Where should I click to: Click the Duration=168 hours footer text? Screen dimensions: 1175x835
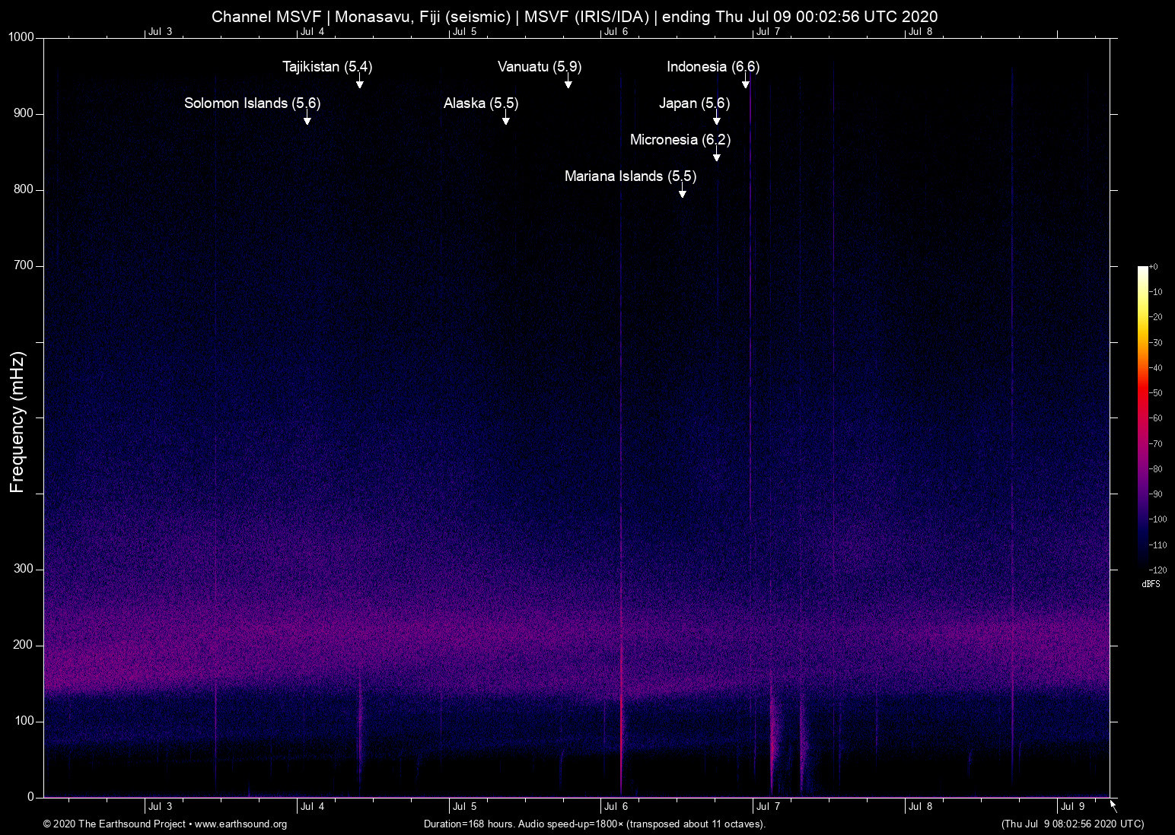click(594, 824)
